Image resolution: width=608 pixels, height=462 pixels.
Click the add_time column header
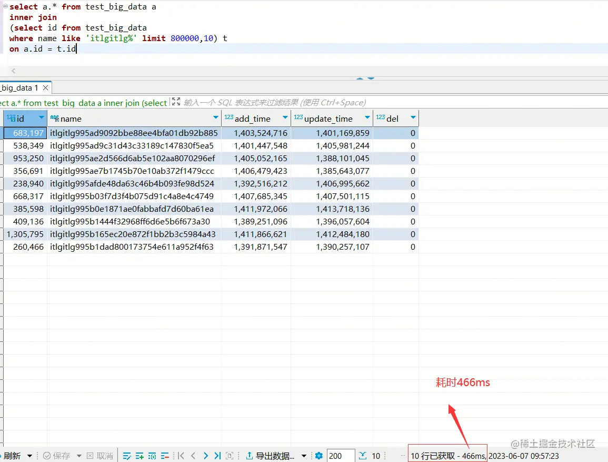tap(256, 119)
